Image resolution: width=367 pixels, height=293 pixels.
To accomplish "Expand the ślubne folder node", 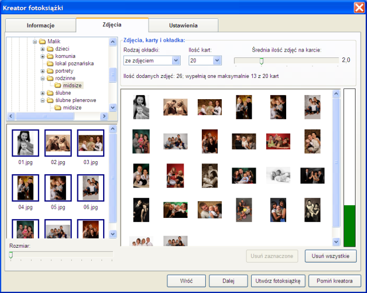I will tap(42, 93).
